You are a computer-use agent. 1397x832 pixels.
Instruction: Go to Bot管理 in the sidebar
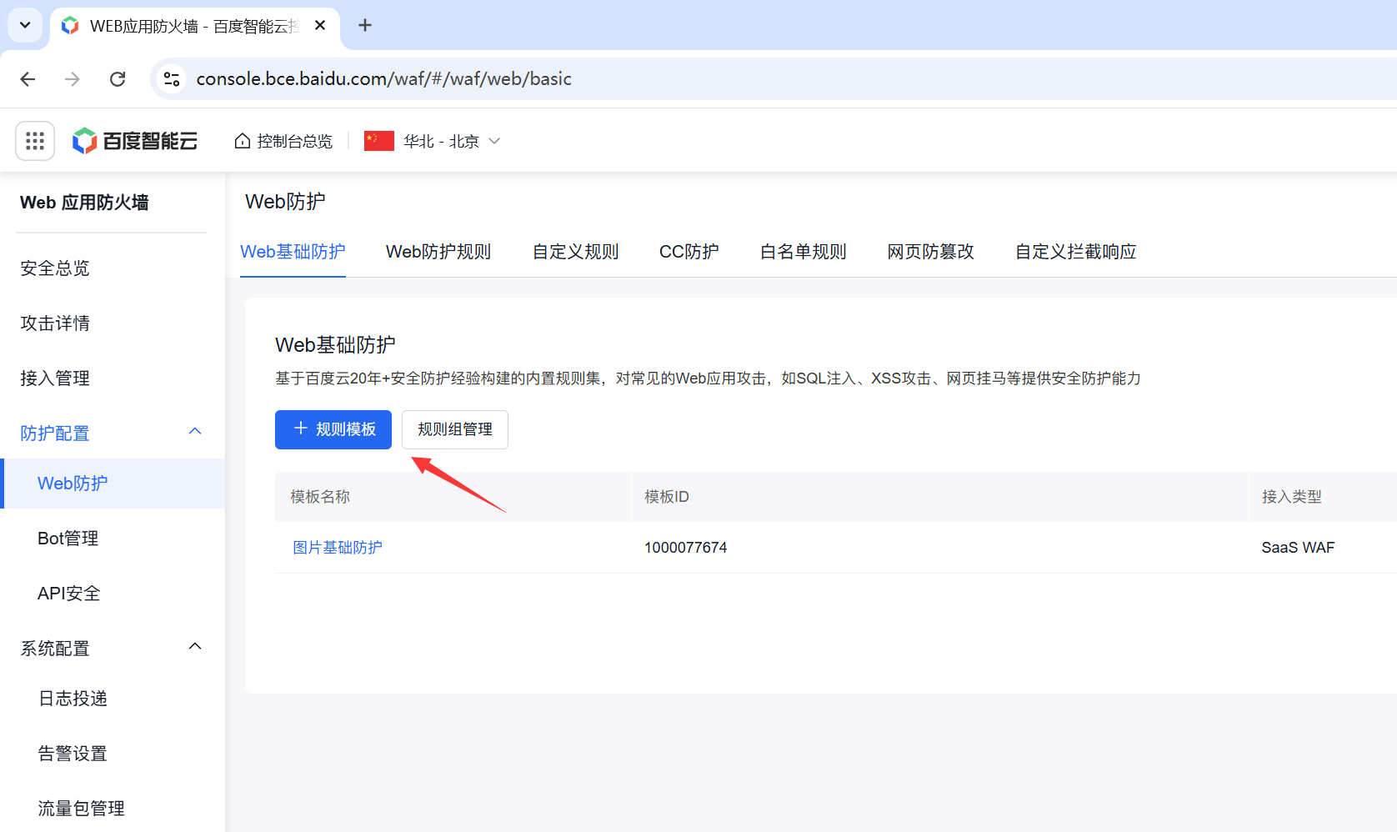[x=68, y=538]
